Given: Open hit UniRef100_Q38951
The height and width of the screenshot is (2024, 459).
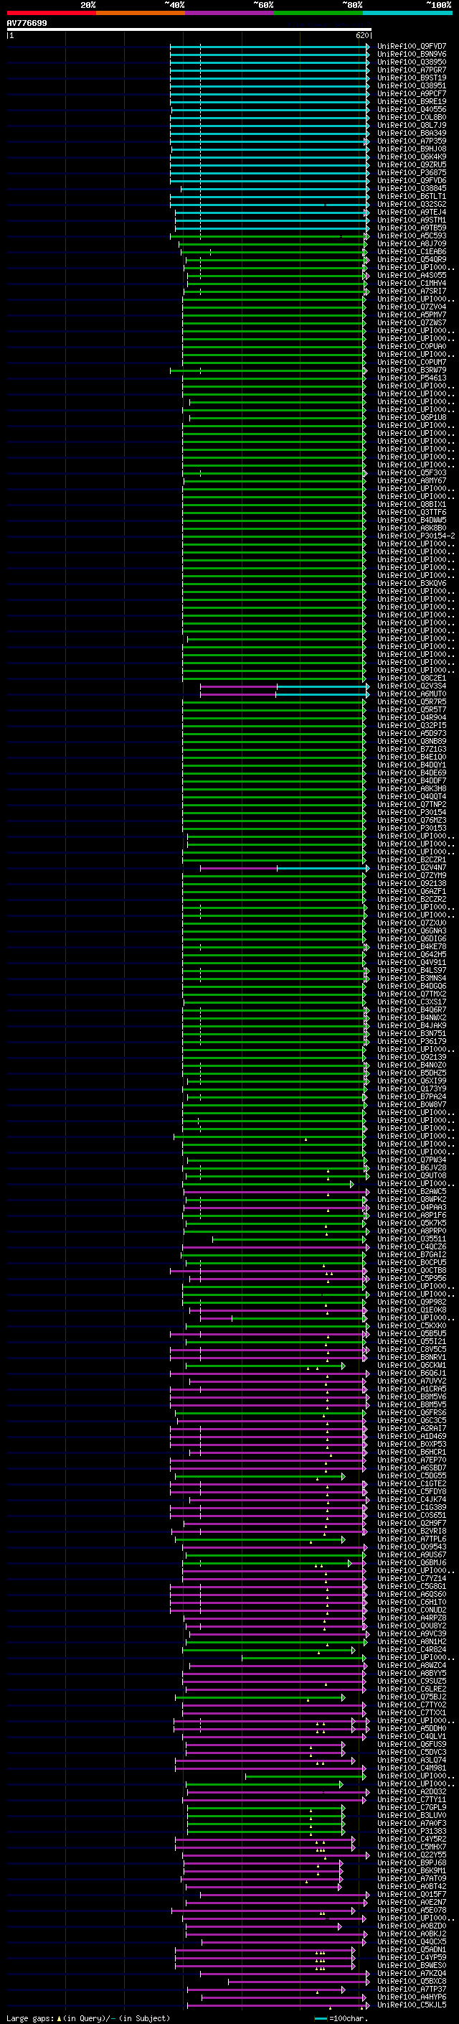Looking at the screenshot, I should pos(411,85).
